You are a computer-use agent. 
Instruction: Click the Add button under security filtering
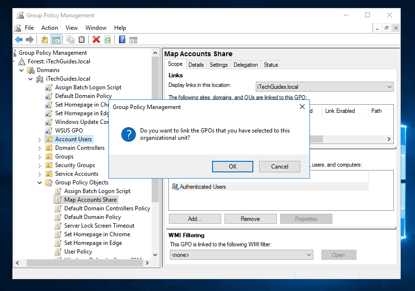pyautogui.click(x=194, y=218)
